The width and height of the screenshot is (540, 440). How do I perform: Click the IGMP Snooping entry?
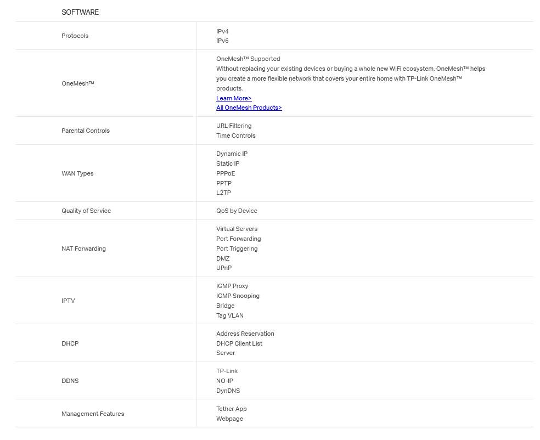point(238,296)
